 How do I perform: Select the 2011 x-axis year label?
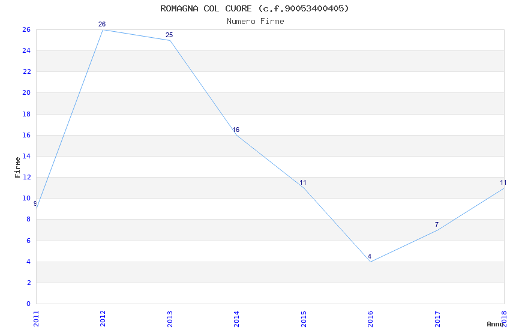point(36,319)
